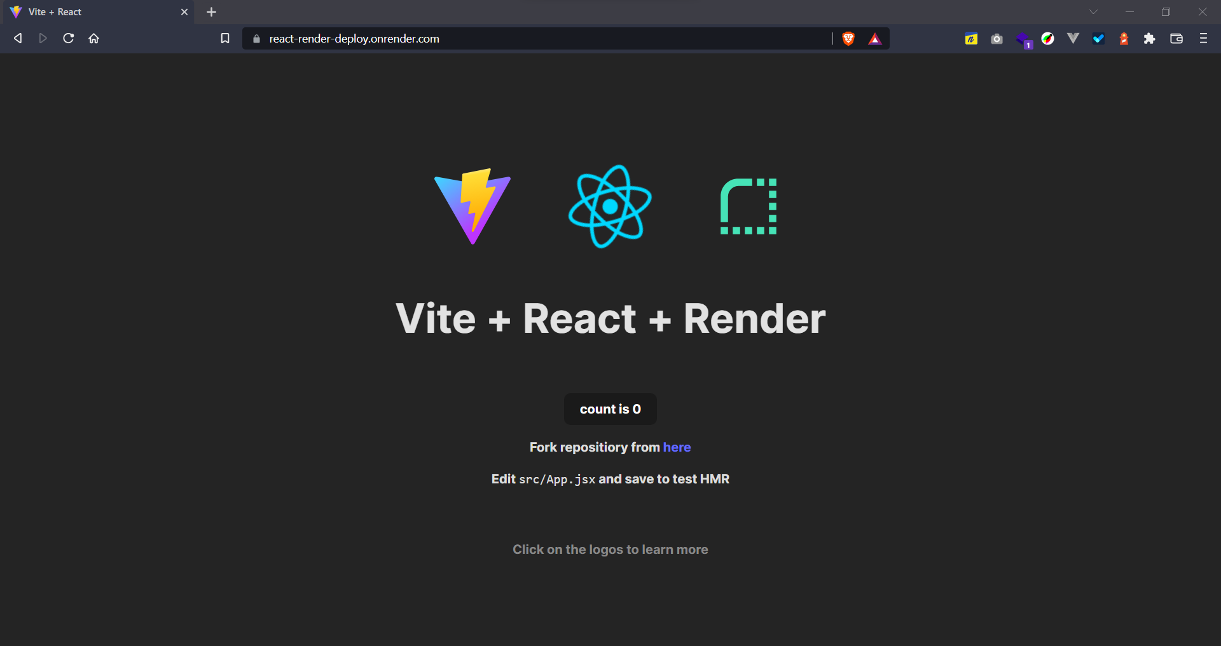This screenshot has width=1221, height=646.
Task: Click the Render logo
Action: tap(748, 206)
